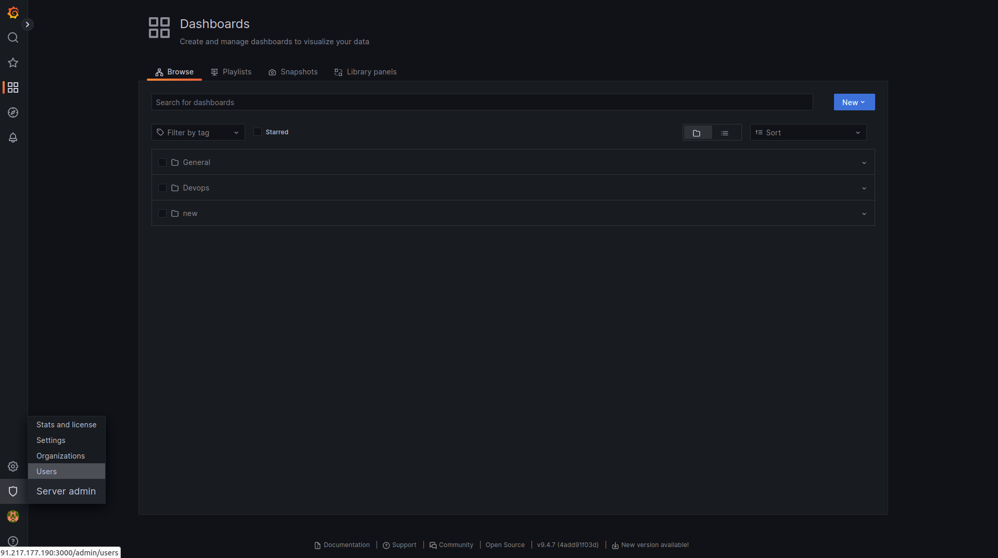Tick the Starred filter checkbox
Viewport: 998px width, 558px height.
pyautogui.click(x=258, y=132)
